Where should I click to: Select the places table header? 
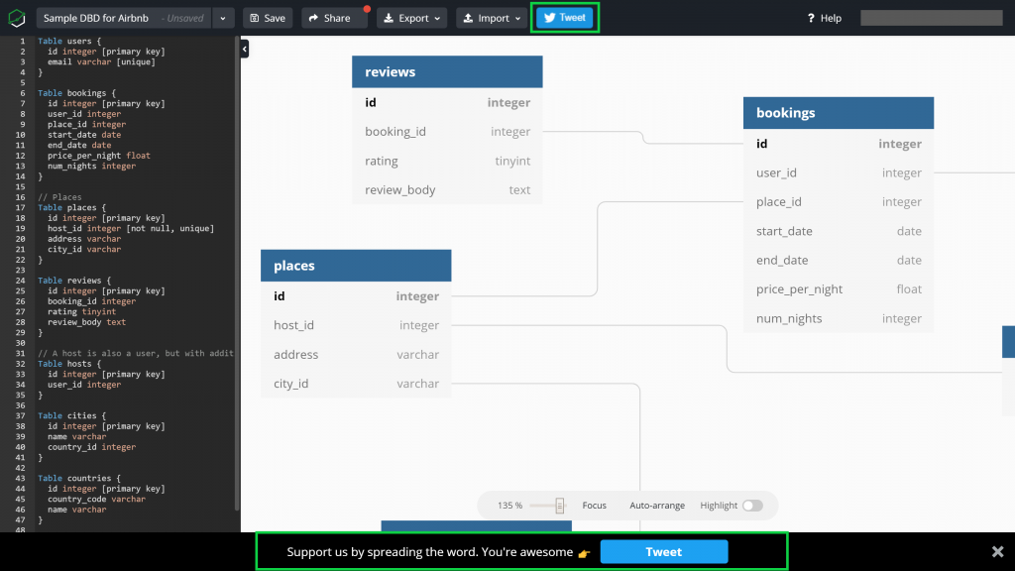355,266
